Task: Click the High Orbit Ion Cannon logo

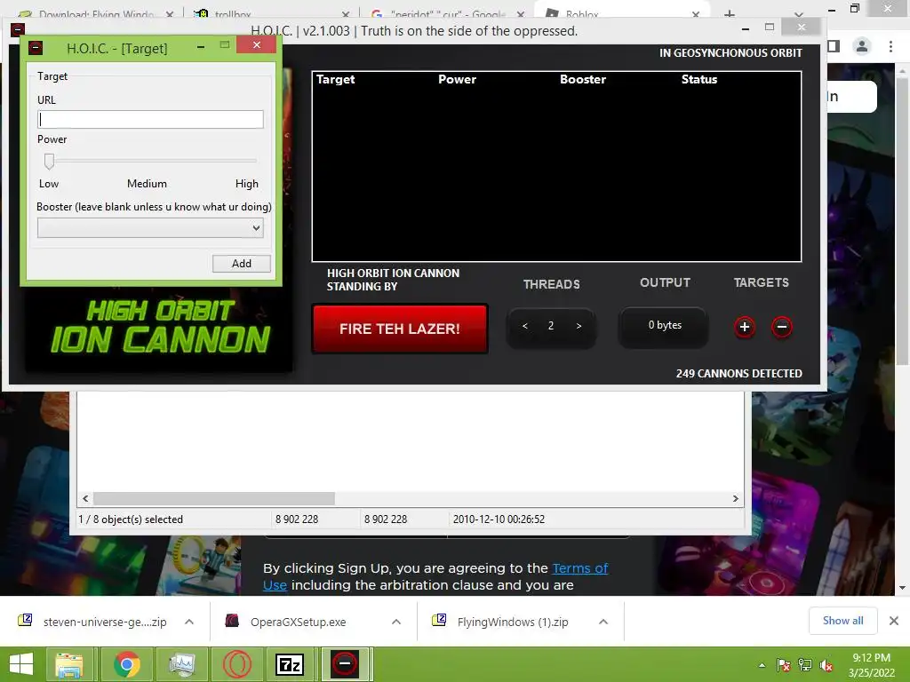Action: tap(160, 327)
